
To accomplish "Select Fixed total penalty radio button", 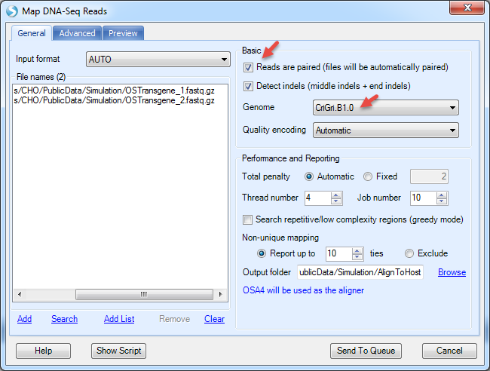I will pos(368,176).
